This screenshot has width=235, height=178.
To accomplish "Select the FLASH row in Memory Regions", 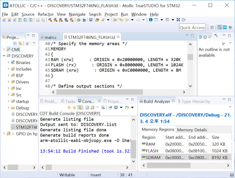I will [186, 151].
